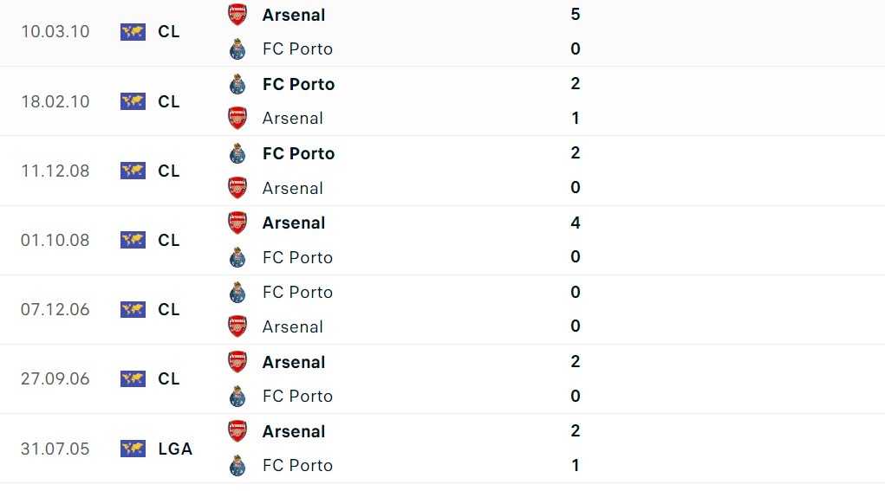Click the 18.02.10 match date
The width and height of the screenshot is (885, 491).
coord(55,101)
